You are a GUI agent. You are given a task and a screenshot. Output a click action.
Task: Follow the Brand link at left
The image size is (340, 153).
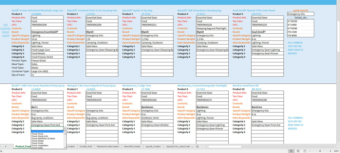[x=6, y=32]
